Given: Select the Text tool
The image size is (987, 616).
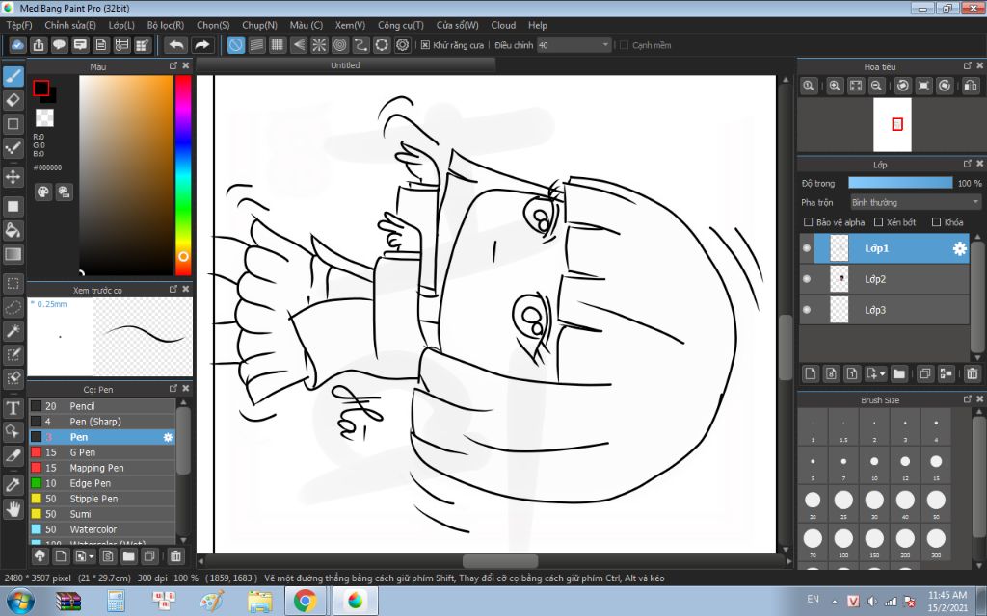Looking at the screenshot, I should tap(13, 408).
